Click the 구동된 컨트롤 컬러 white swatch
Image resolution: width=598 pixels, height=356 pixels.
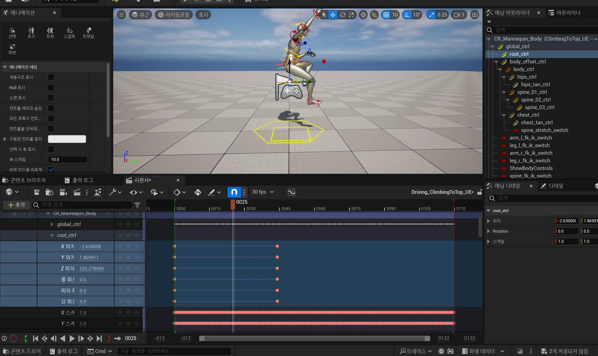(67, 139)
